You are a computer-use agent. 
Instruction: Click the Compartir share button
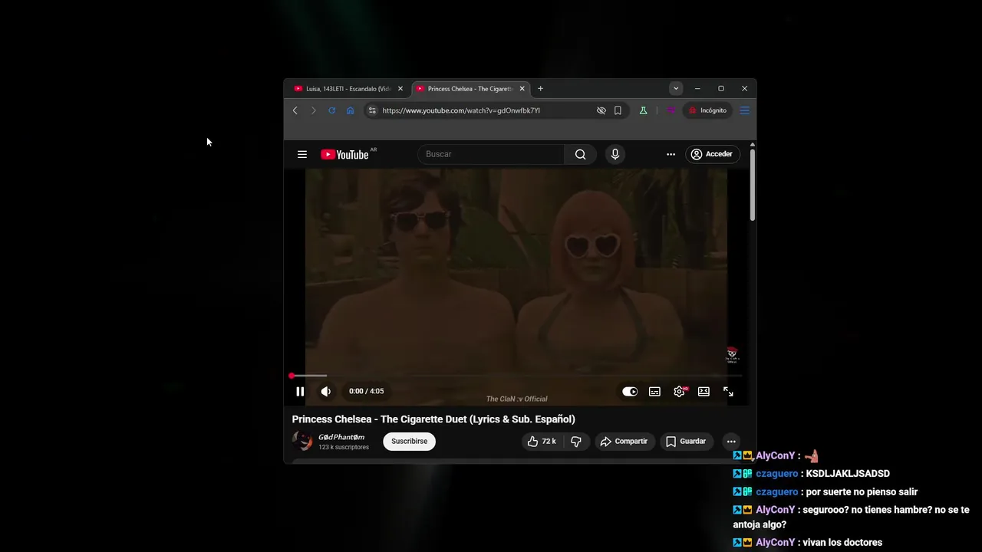point(624,441)
